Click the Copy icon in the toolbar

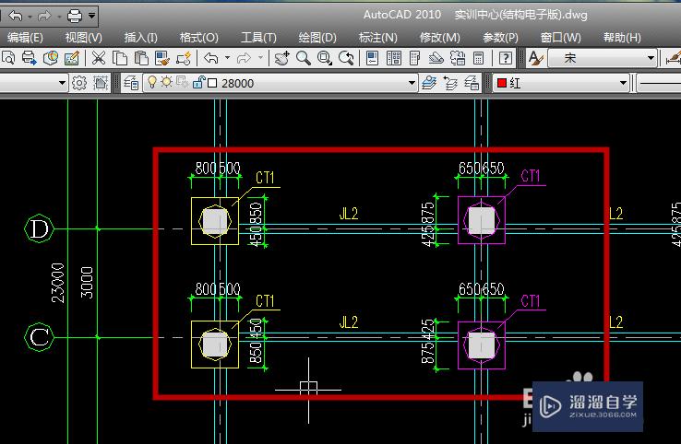pos(120,58)
